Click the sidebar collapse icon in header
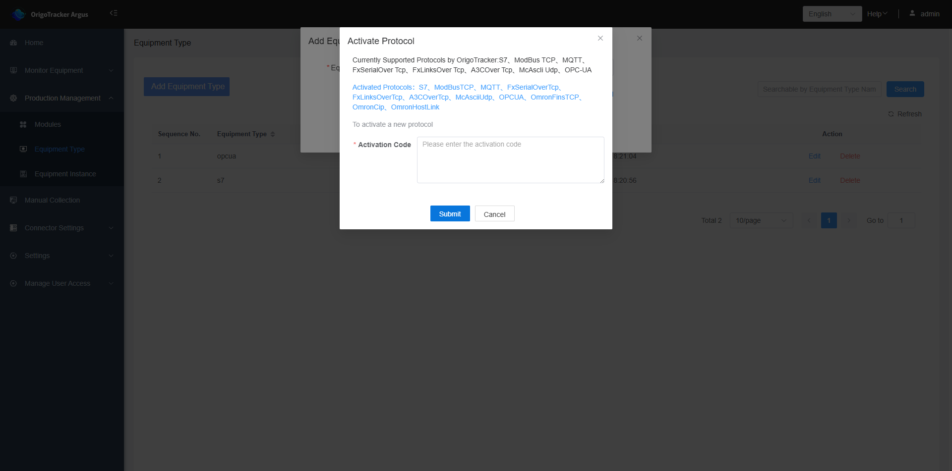The image size is (952, 471). [x=114, y=13]
